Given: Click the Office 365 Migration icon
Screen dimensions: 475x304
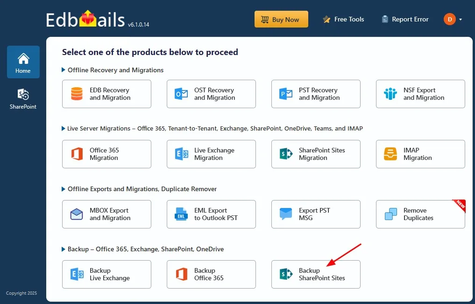Looking at the screenshot, I should pos(77,154).
